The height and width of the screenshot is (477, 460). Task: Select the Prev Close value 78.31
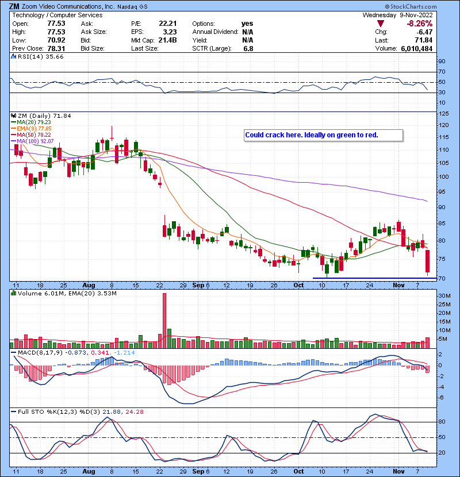pos(56,48)
